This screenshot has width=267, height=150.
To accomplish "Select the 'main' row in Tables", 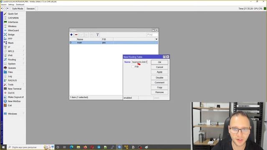I will pyautogui.click(x=113, y=42).
